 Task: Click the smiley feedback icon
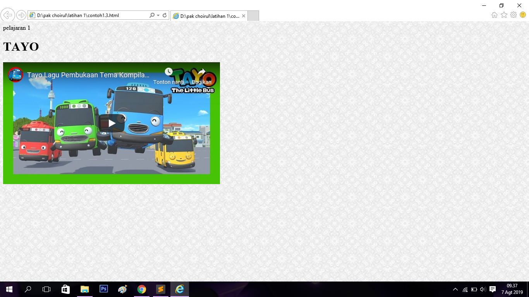tap(523, 15)
